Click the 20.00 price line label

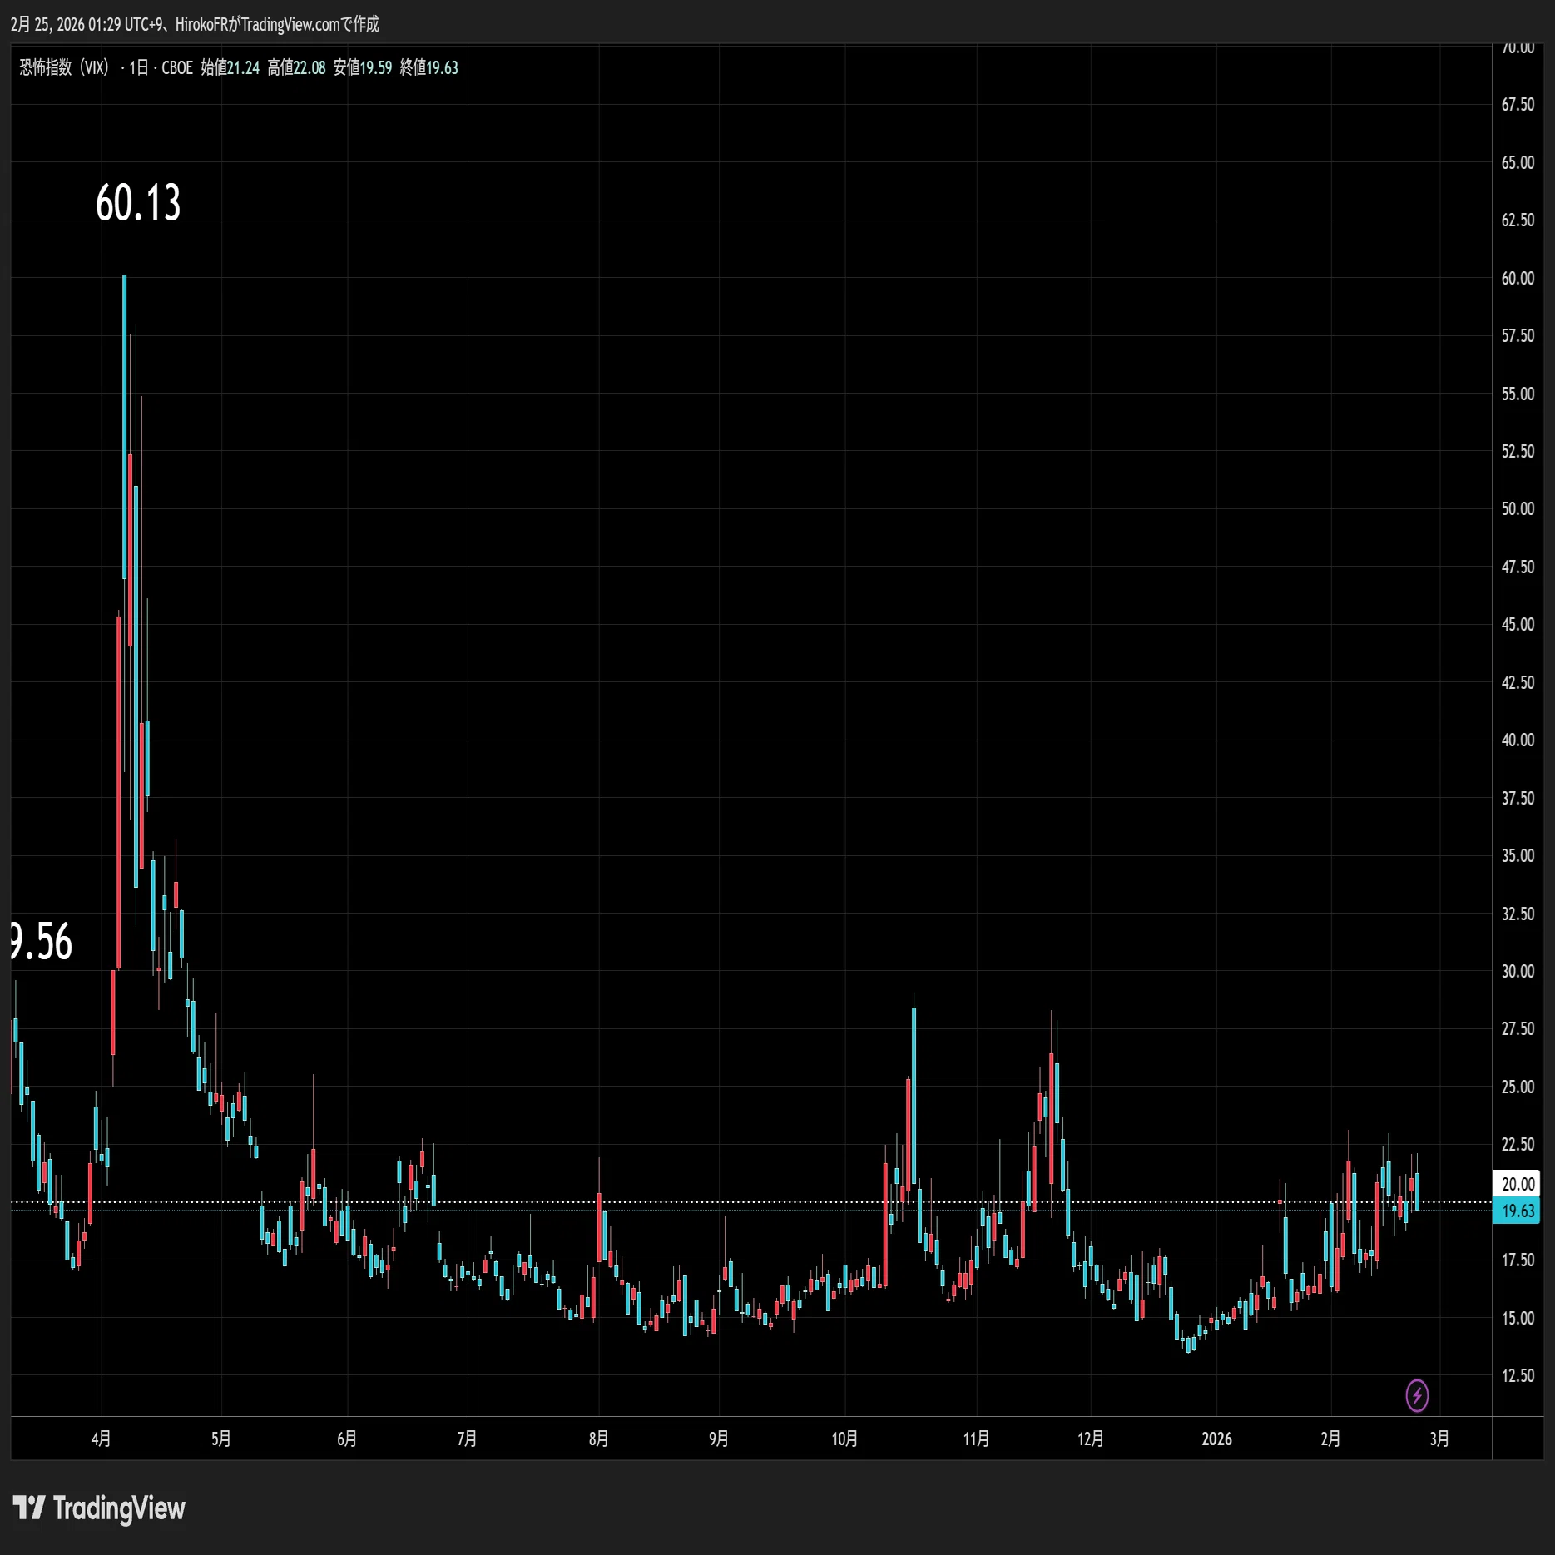pyautogui.click(x=1518, y=1184)
